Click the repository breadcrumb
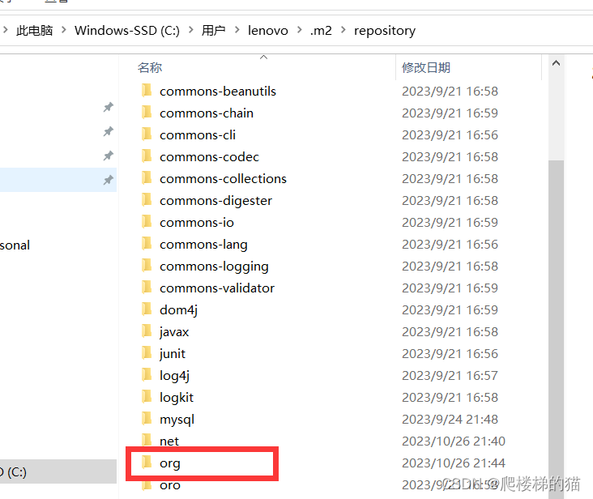This screenshot has height=499, width=593. [x=385, y=31]
